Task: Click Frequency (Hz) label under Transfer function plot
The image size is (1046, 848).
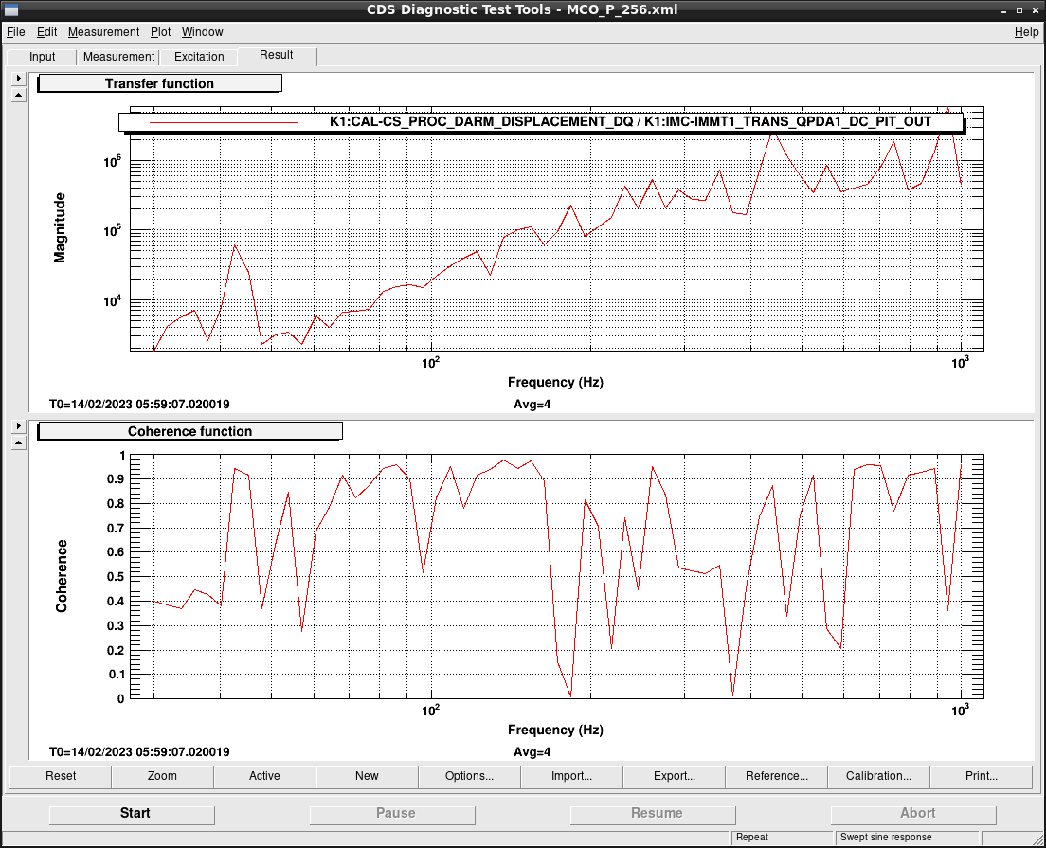Action: pyautogui.click(x=555, y=382)
